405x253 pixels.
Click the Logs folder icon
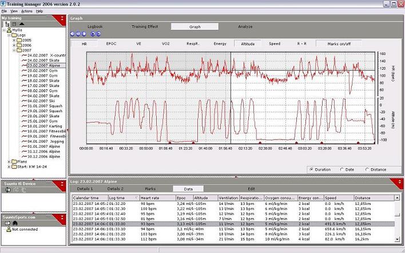click(14, 35)
